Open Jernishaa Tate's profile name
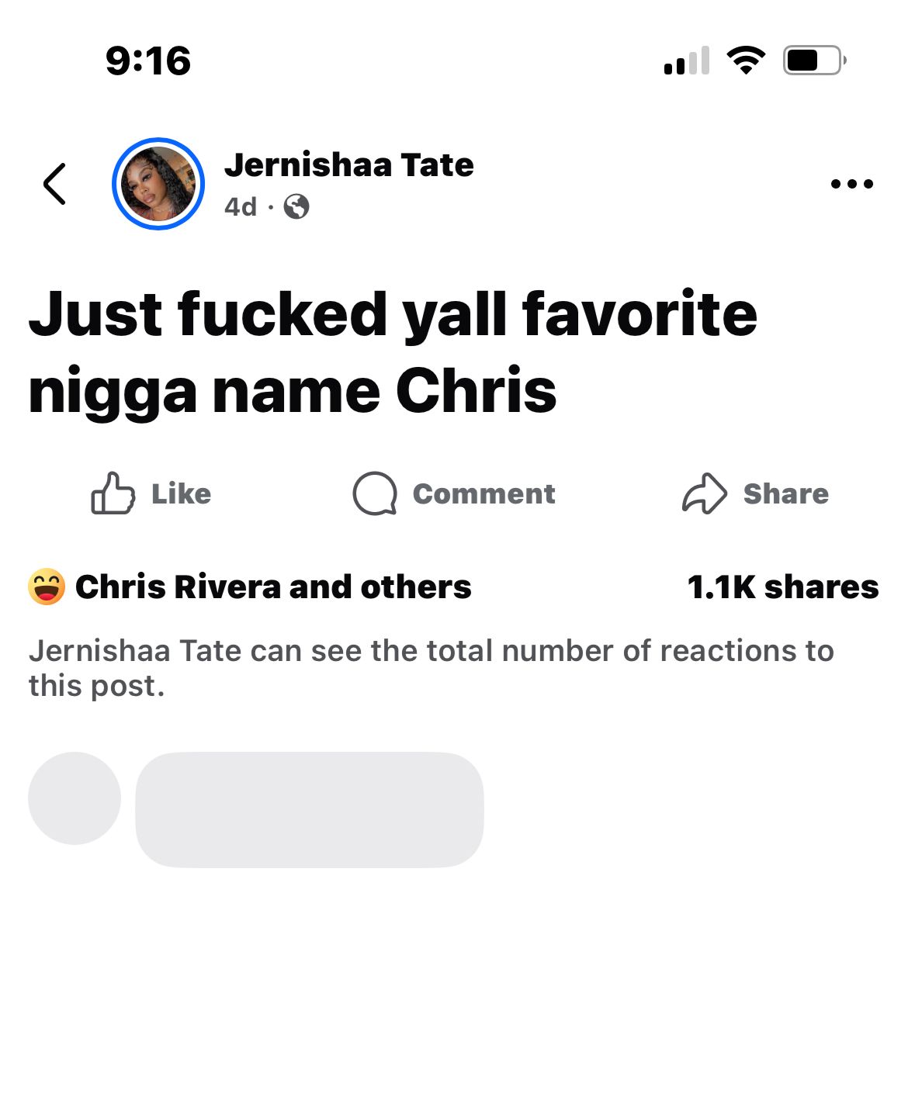The height and width of the screenshot is (1111, 908). [x=348, y=164]
